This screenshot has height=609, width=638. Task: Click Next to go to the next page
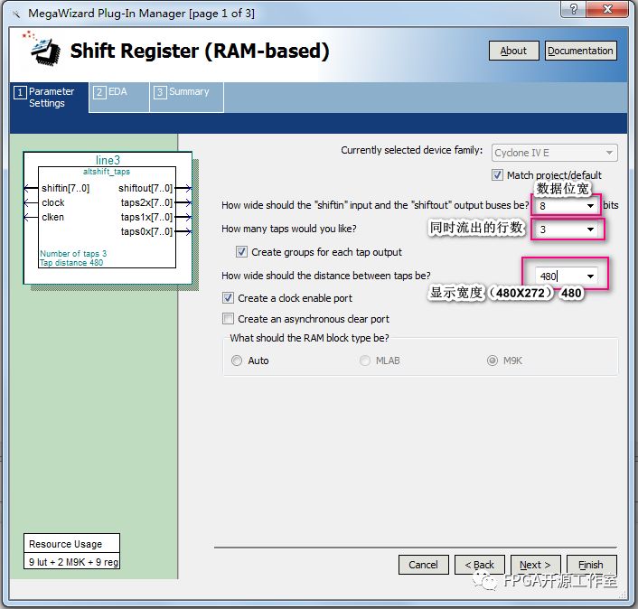pyautogui.click(x=535, y=565)
